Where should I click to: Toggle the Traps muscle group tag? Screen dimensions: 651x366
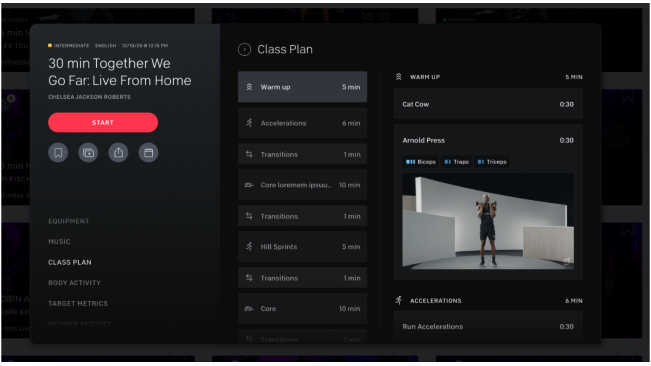click(x=456, y=162)
